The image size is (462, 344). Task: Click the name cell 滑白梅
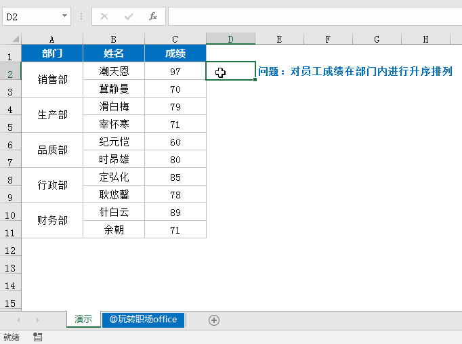(114, 106)
